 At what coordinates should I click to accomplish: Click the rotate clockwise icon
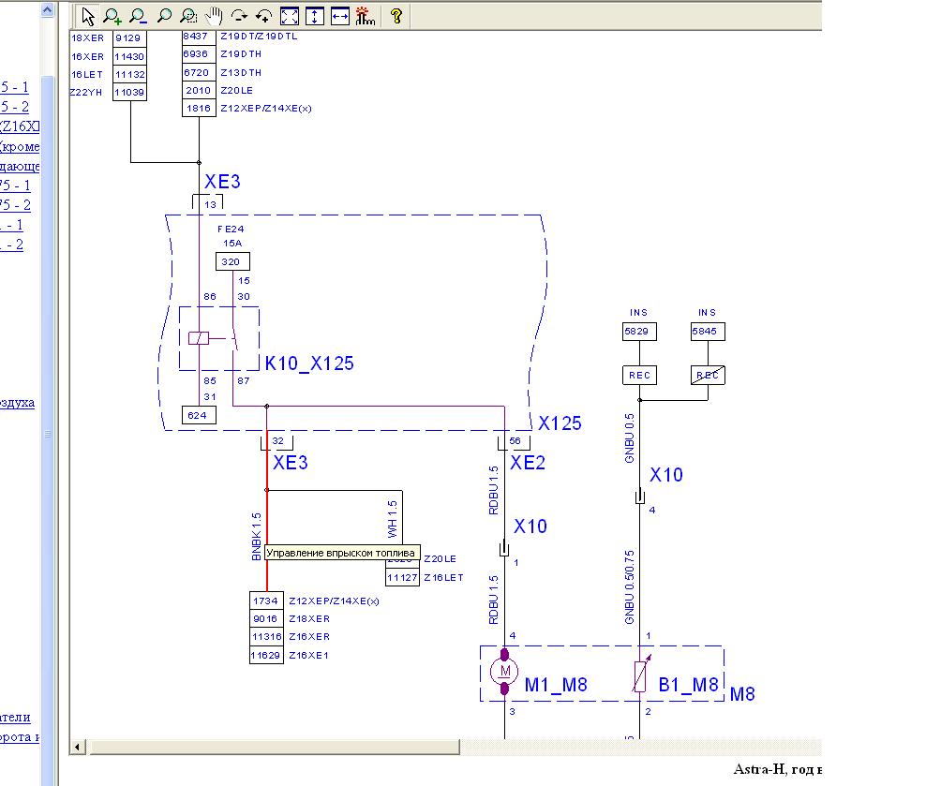239,16
